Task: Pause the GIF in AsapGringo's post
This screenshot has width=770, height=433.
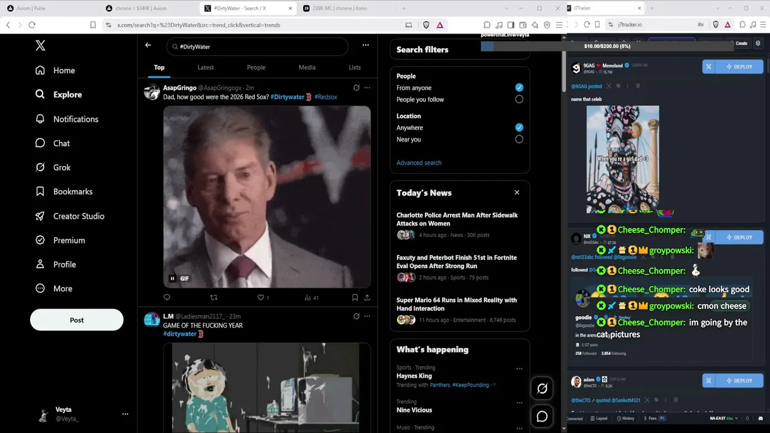Action: point(173,278)
